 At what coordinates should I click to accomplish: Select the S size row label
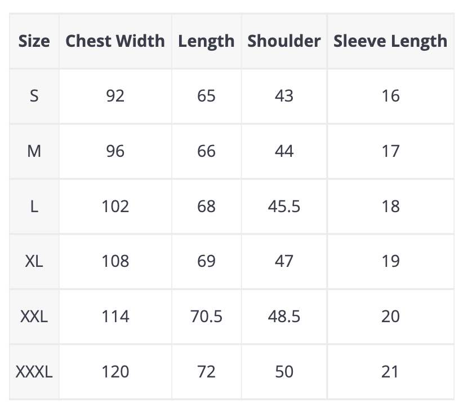pos(34,96)
